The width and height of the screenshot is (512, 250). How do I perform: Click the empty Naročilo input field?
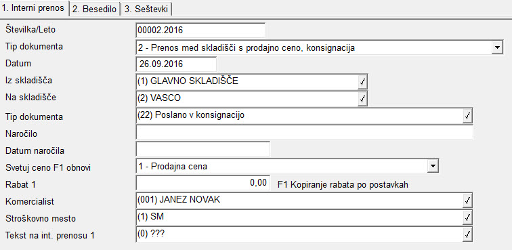tap(304, 132)
